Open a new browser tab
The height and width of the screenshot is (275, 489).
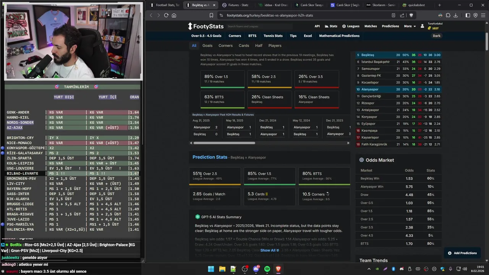(439, 5)
